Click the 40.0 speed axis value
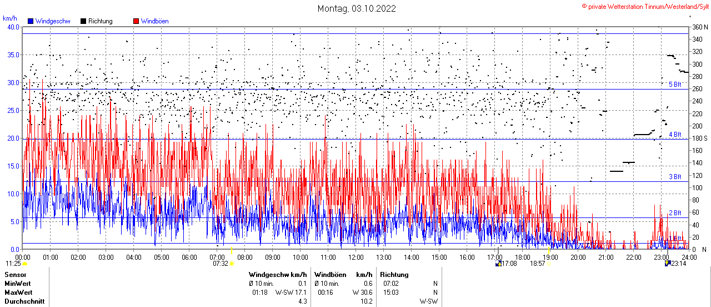711x307 pixels. (12, 27)
